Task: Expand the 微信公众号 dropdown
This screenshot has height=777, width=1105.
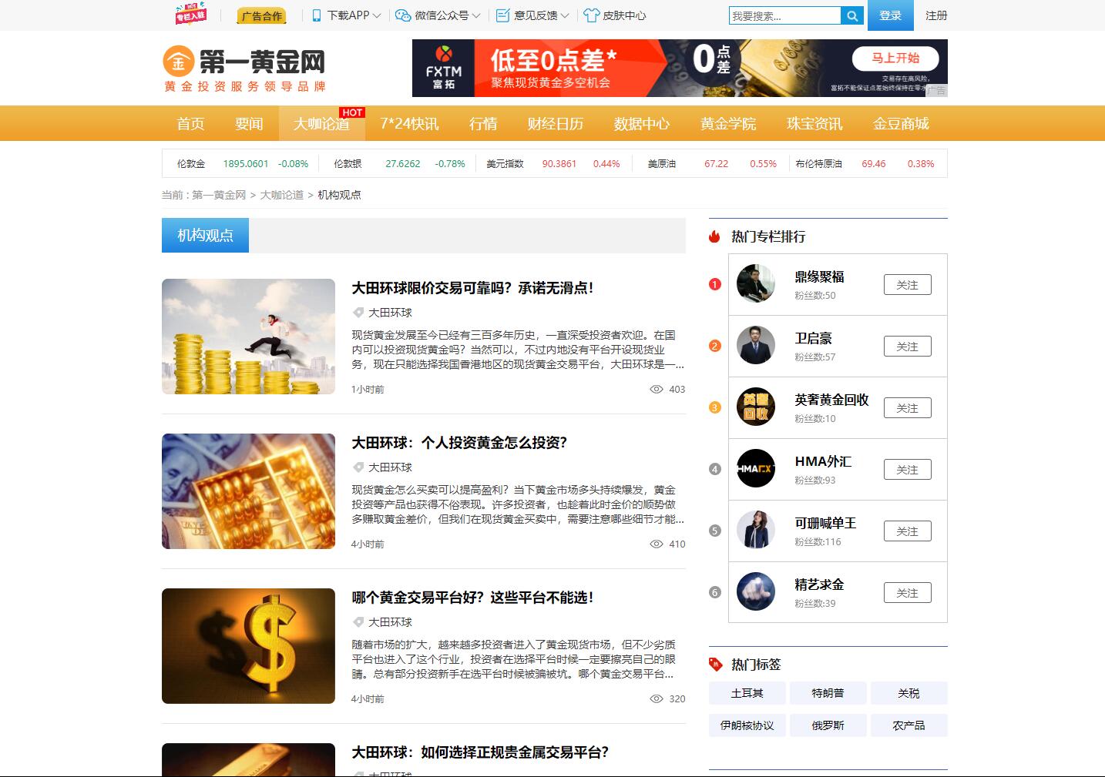Action: pos(438,15)
